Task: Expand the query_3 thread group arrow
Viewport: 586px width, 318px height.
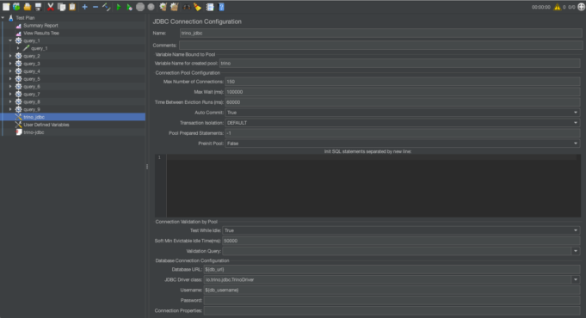Action: (x=10, y=64)
